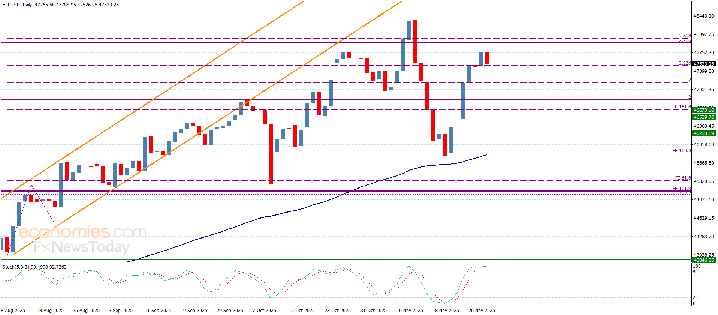Click the 48443.20 price axis label
The image size is (718, 315).
704,16
